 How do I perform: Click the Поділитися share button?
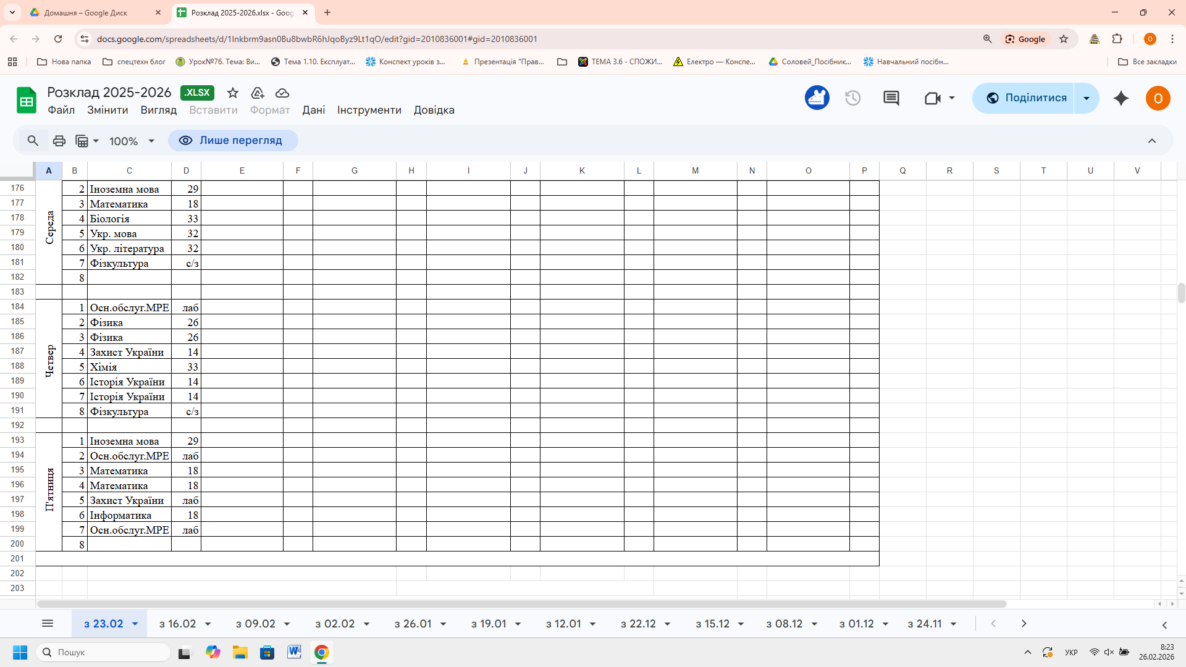(1025, 98)
